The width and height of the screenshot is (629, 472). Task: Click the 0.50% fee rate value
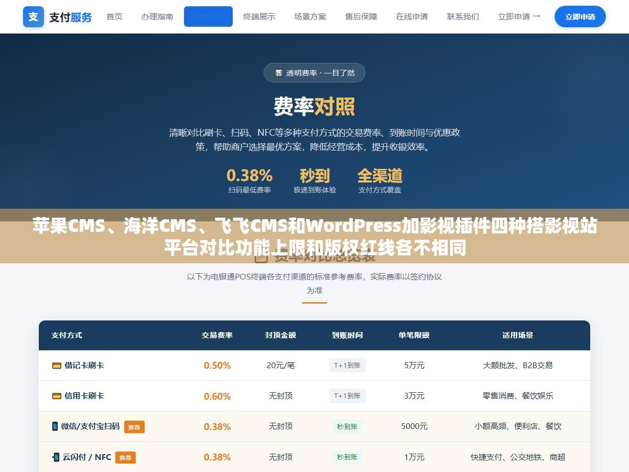[x=217, y=366]
